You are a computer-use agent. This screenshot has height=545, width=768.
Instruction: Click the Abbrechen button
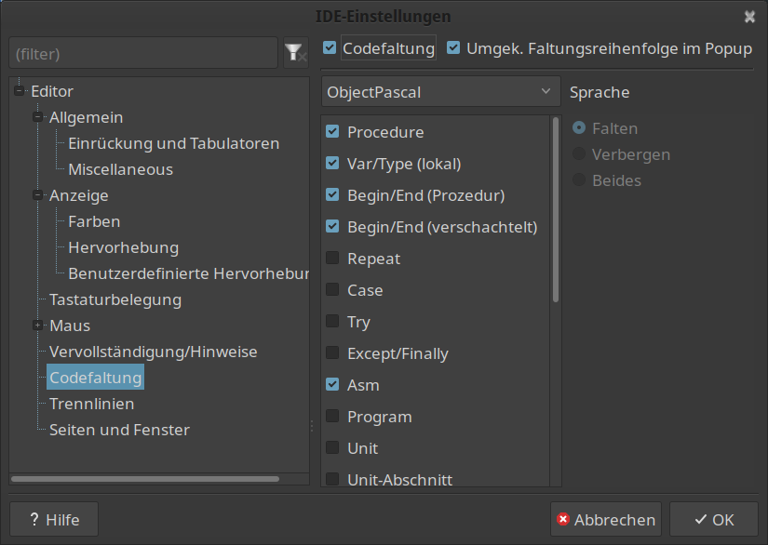(x=605, y=519)
